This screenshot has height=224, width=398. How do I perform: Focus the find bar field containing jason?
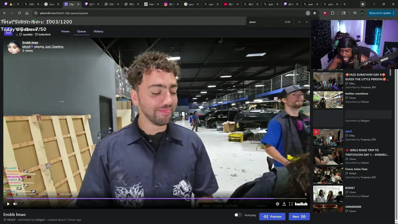(x=266, y=22)
